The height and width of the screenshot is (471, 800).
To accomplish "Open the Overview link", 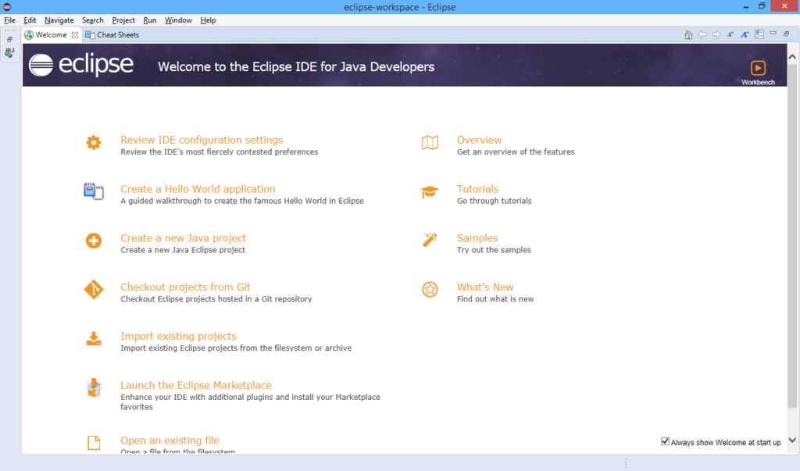I will (479, 140).
